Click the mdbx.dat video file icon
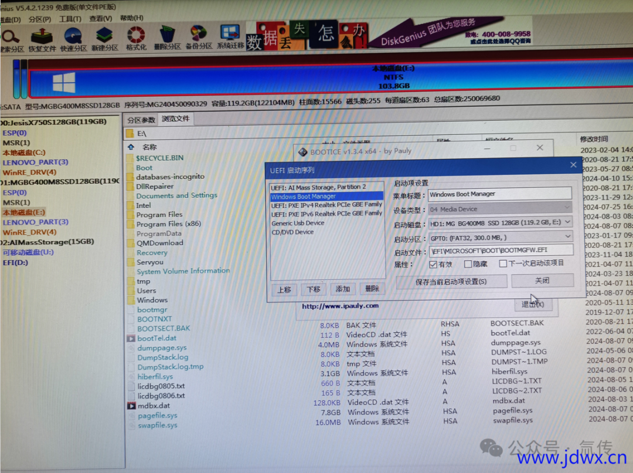Screen dimensions: 633x473 [132, 406]
